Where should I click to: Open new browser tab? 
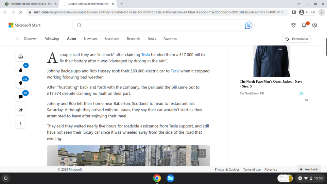pos(122,4)
